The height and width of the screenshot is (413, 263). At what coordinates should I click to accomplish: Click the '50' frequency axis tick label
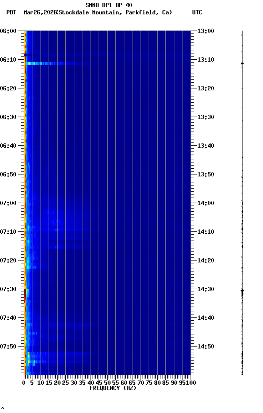coord(107,383)
